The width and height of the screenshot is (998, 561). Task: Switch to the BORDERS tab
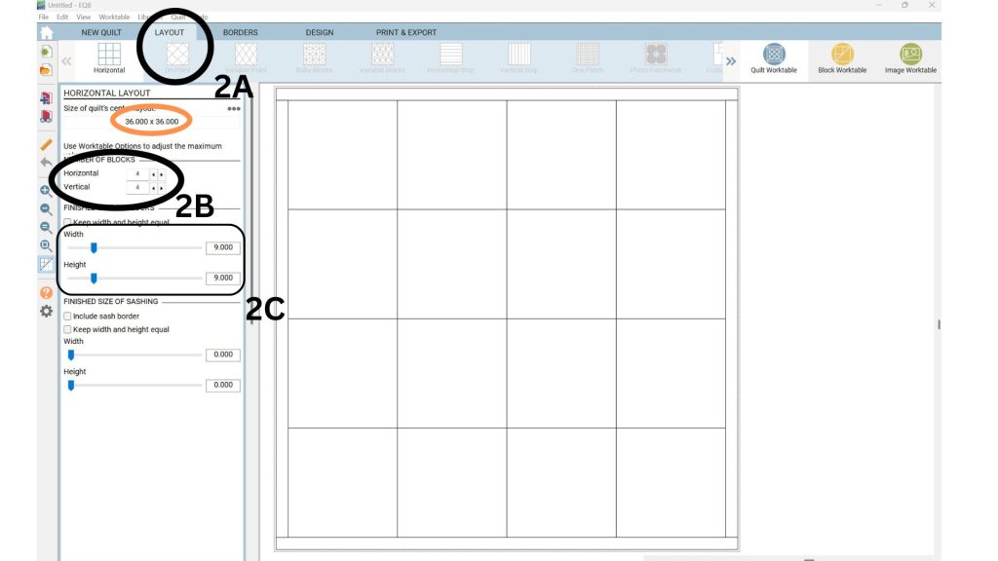pos(240,32)
